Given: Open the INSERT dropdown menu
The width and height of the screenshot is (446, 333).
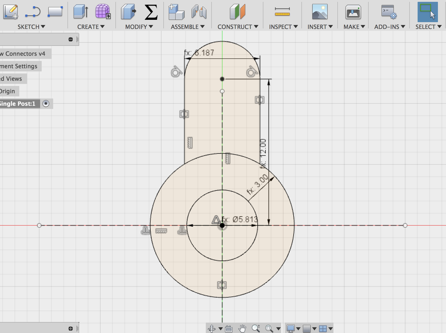Looking at the screenshot, I should tap(320, 27).
